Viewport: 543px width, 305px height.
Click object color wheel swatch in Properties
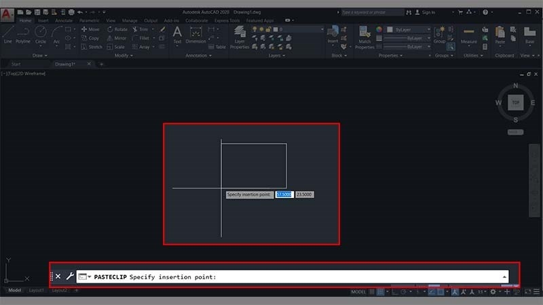pos(379,30)
